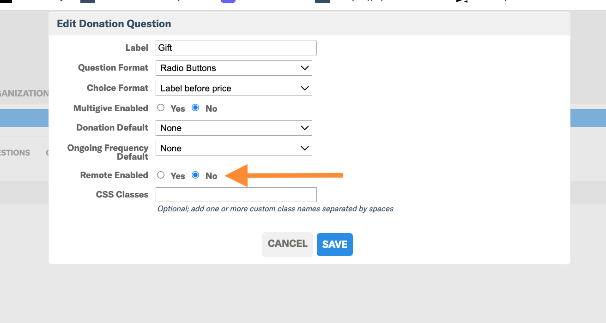Focus the CSS Classes input field
This screenshot has height=323, width=606.
[x=236, y=195]
